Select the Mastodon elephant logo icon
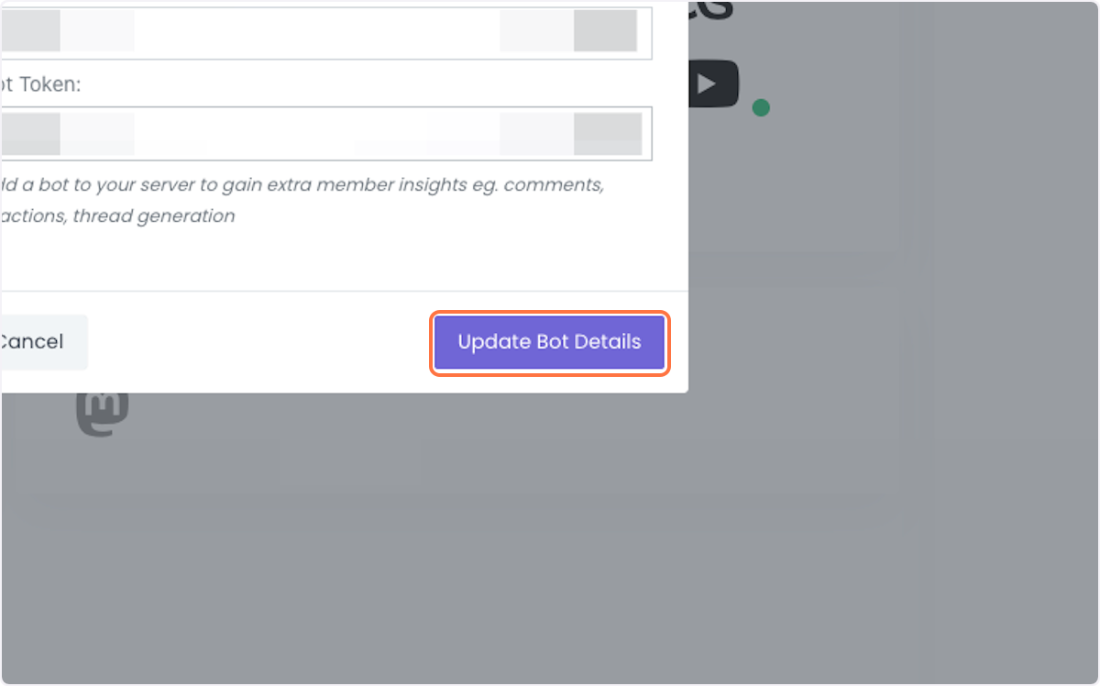 coord(102,412)
